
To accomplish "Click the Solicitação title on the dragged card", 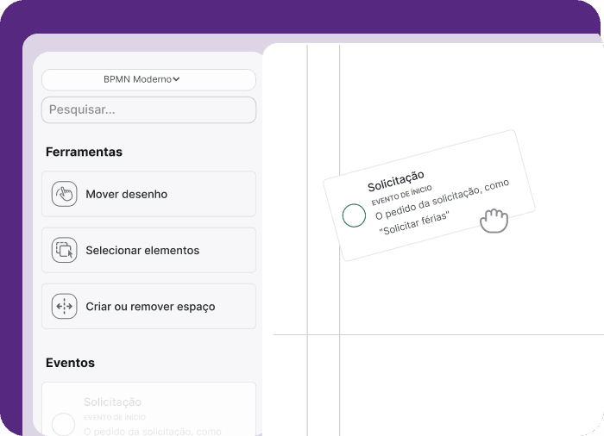I will pyautogui.click(x=395, y=181).
